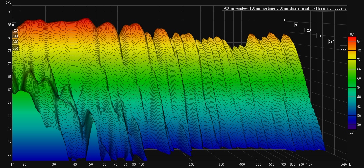The image size is (364, 168).
Task: Click the 17 Hz frequency axis start label
Action: (x=12, y=164)
